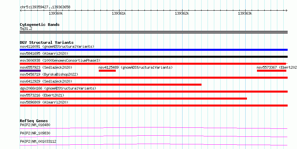Click the gray 5q31.2 cytogenetic band bar

pos(154,32)
